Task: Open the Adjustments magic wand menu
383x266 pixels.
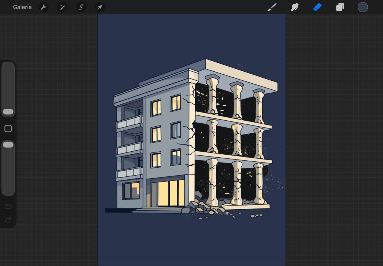Action: point(62,7)
